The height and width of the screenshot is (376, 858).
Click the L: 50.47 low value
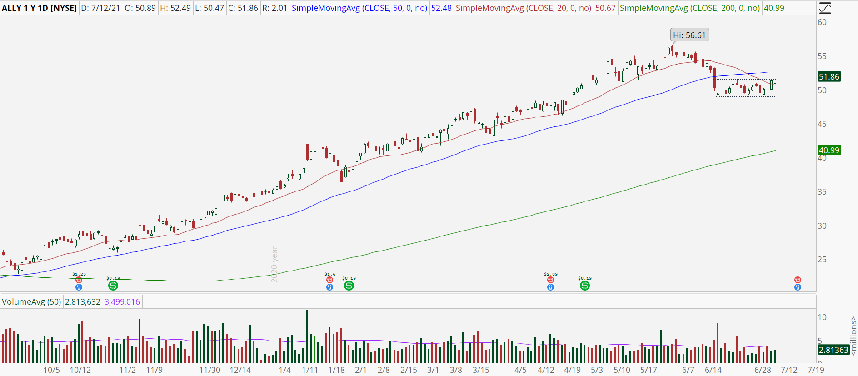click(x=210, y=8)
